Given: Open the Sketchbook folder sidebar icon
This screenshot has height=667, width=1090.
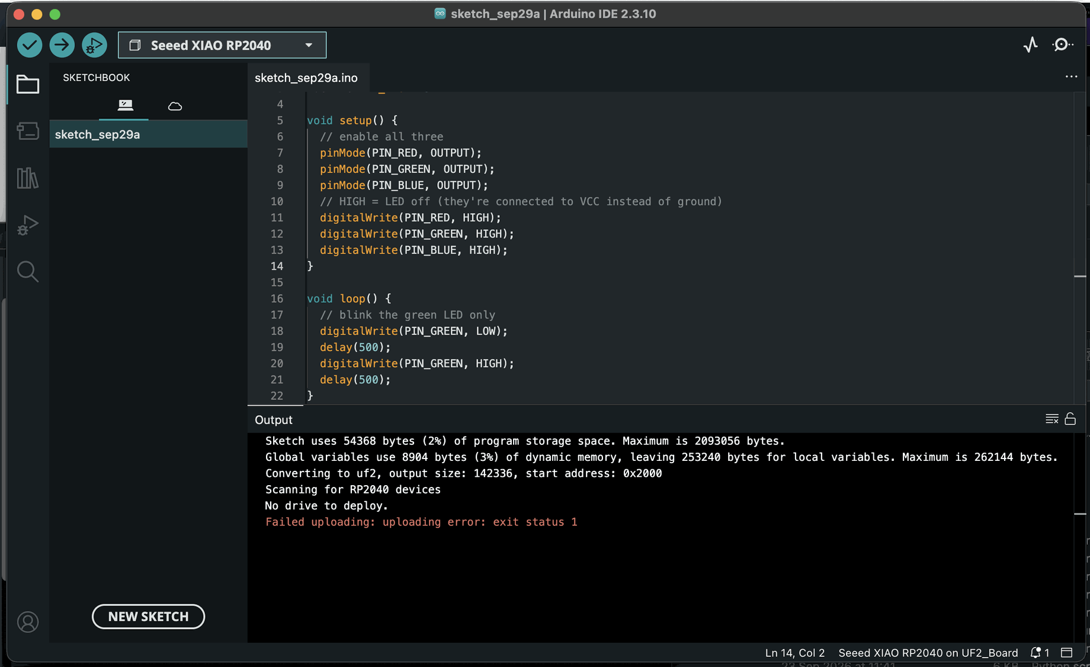Looking at the screenshot, I should (x=28, y=85).
